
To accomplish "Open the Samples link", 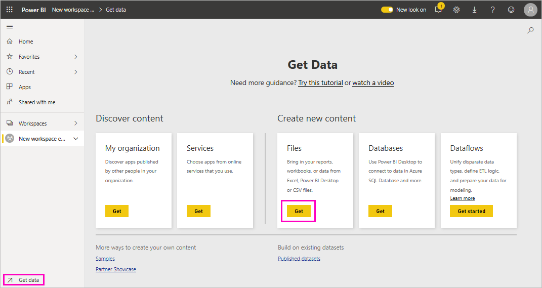I will click(105, 259).
